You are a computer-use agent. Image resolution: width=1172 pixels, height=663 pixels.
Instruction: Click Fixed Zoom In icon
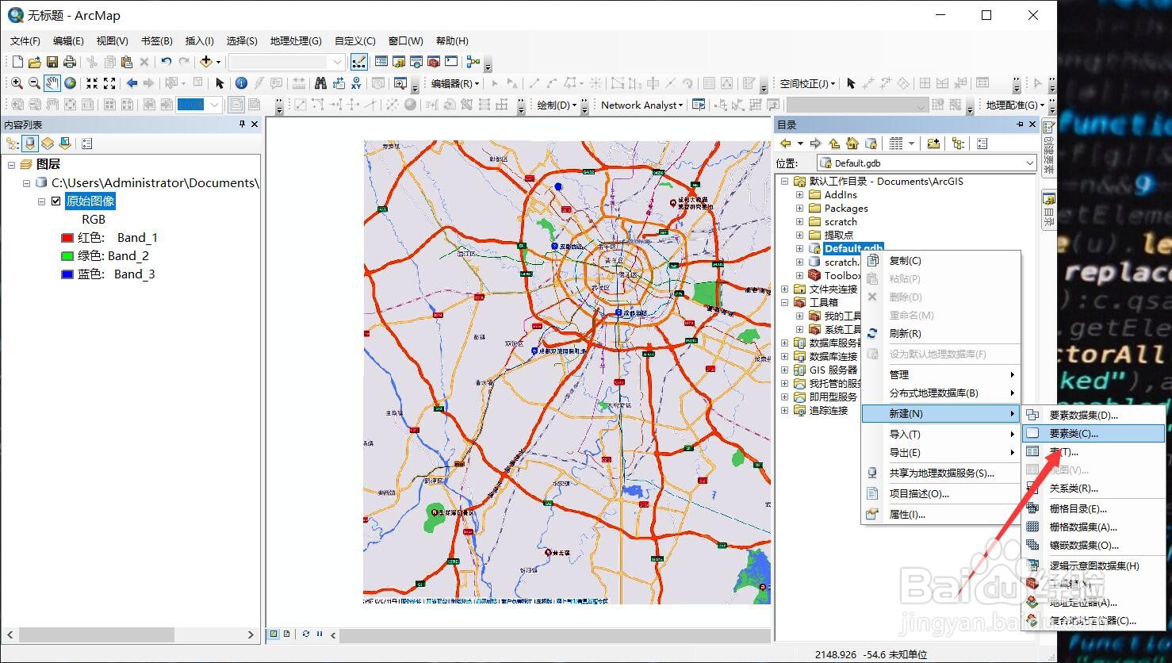(92, 83)
